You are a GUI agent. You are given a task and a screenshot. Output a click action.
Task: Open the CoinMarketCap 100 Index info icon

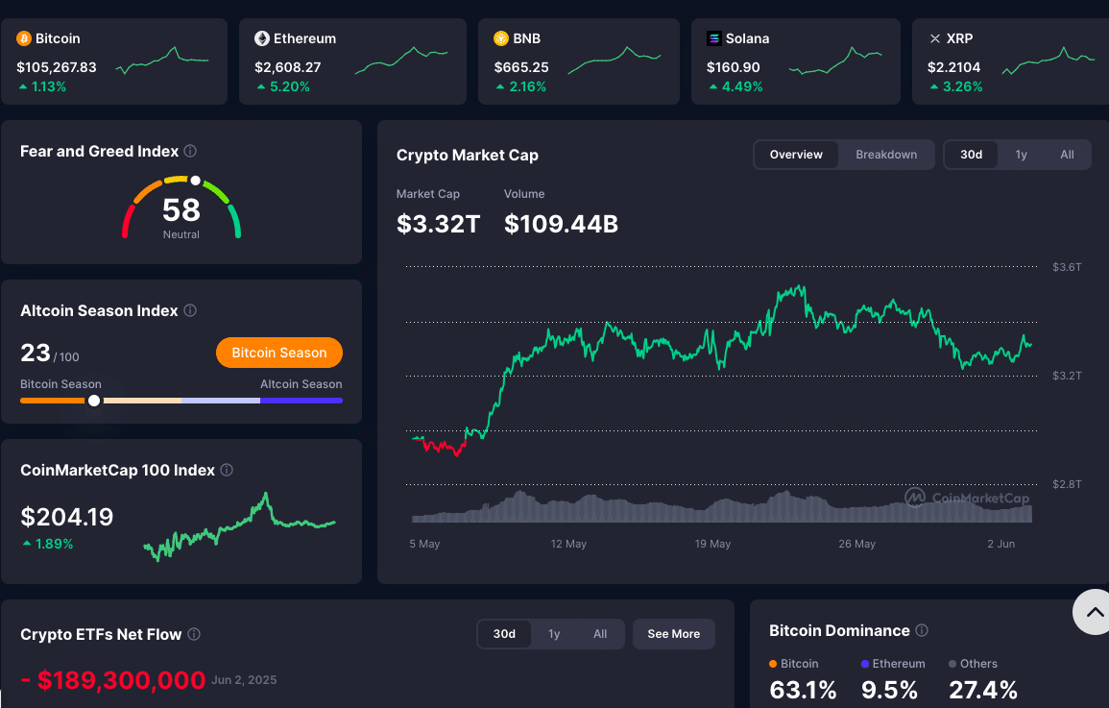click(x=227, y=470)
